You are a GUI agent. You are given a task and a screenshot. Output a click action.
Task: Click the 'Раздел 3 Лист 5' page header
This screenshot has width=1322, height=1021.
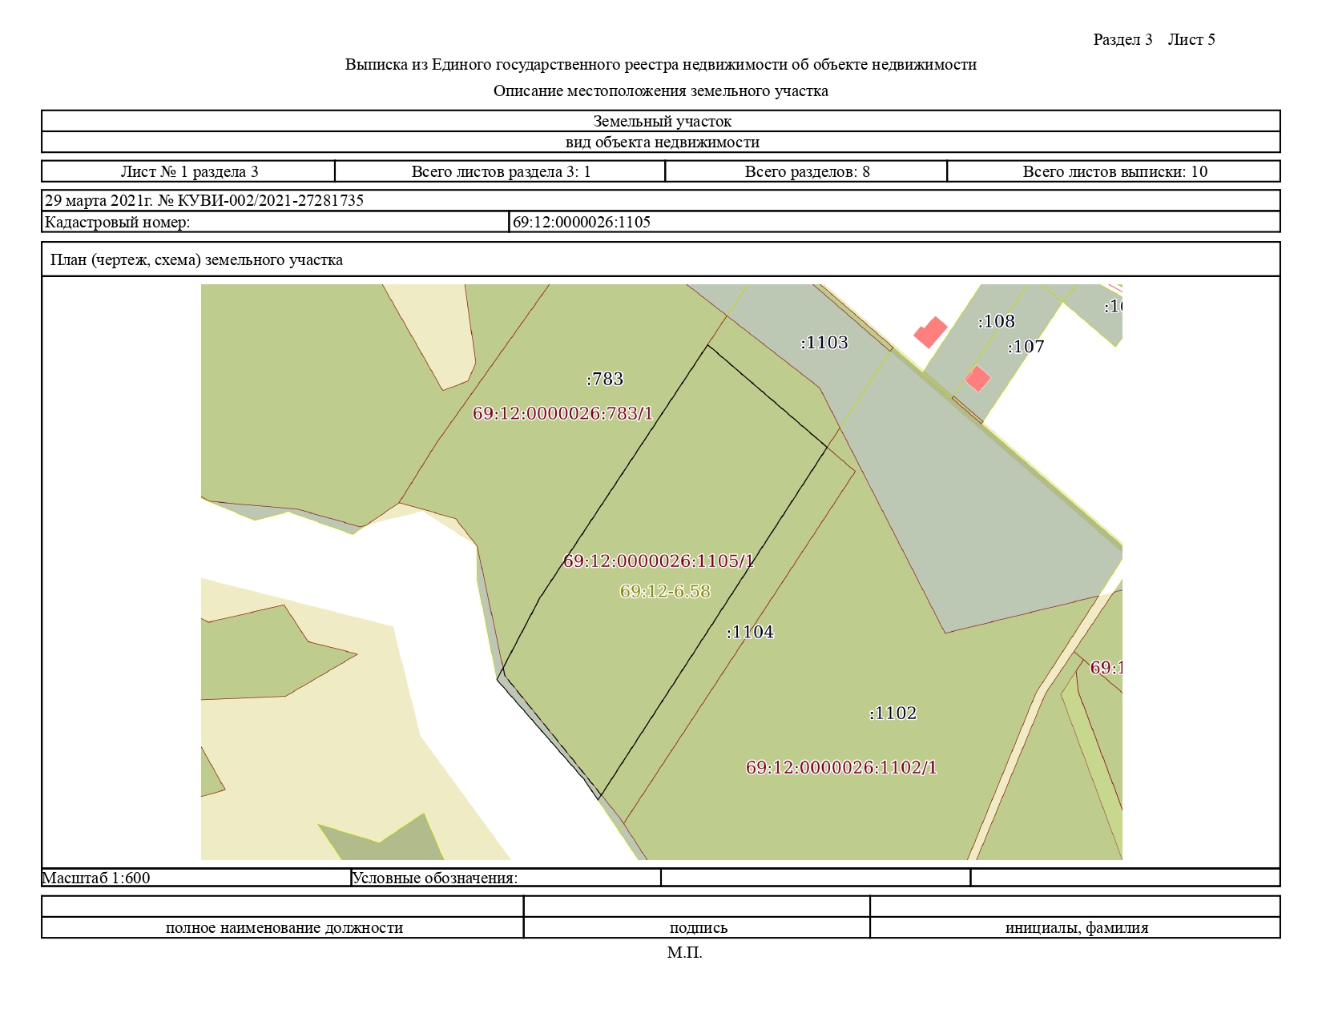point(1154,39)
